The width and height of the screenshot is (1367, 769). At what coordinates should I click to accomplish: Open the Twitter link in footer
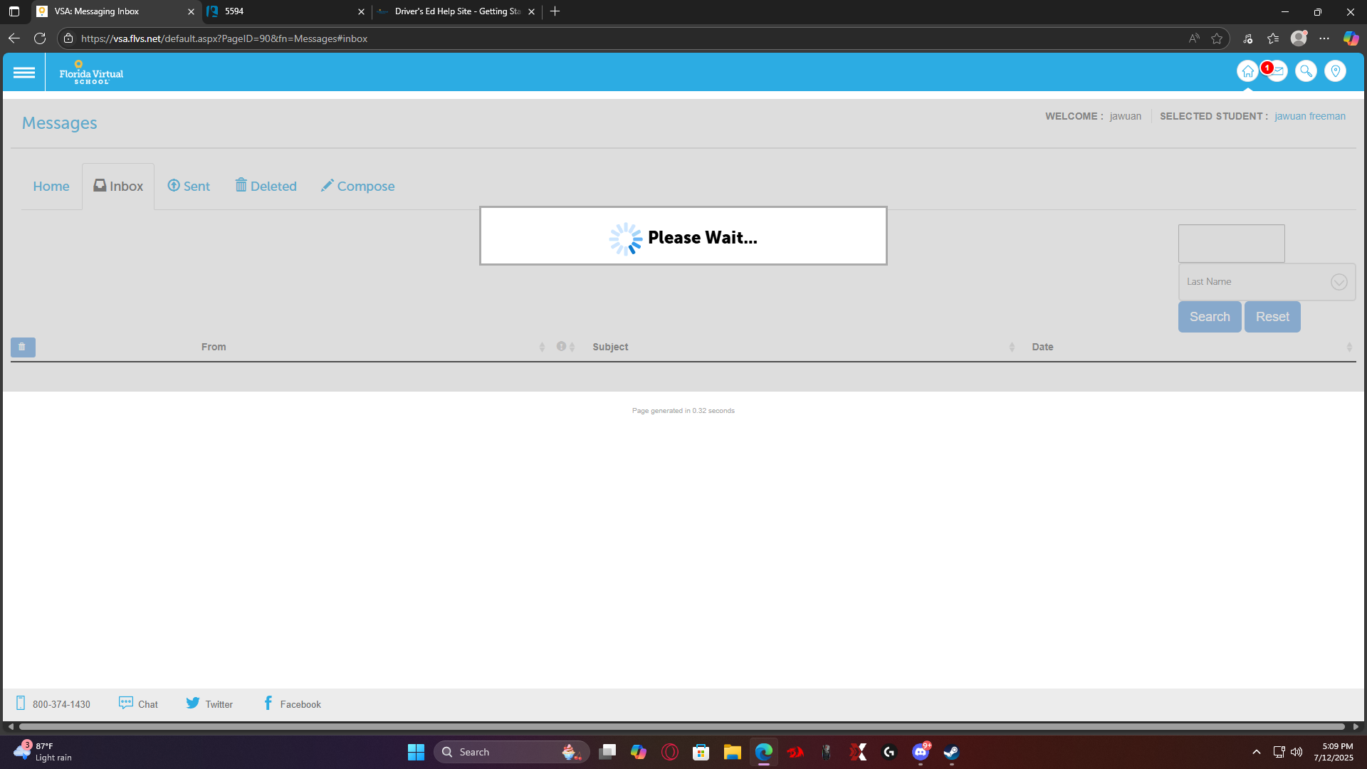coord(209,703)
